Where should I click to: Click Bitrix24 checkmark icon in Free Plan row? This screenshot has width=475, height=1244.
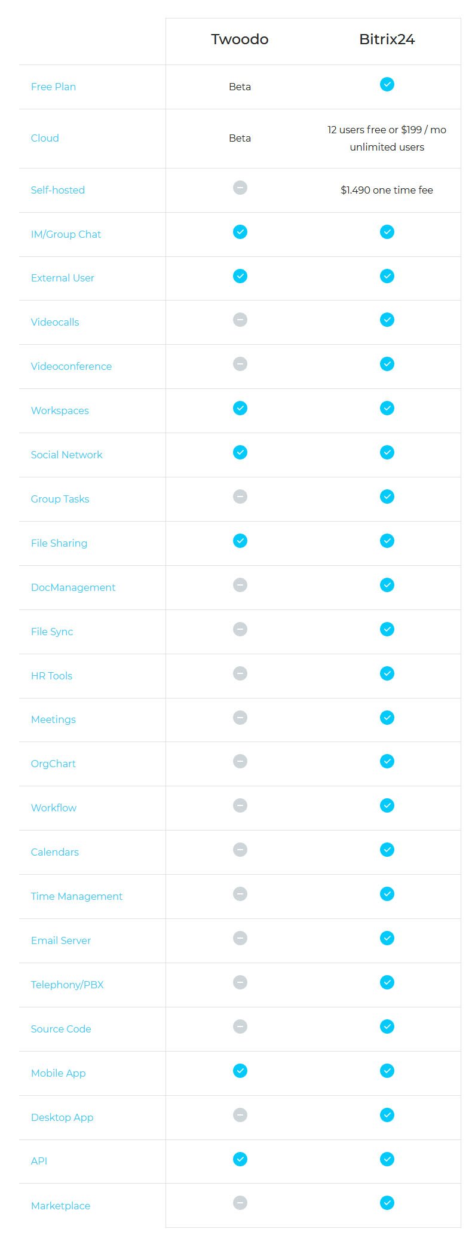tap(387, 84)
